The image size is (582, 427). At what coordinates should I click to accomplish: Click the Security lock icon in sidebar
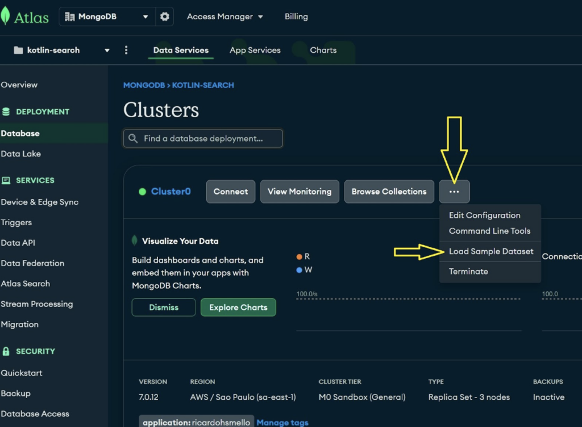pos(6,351)
